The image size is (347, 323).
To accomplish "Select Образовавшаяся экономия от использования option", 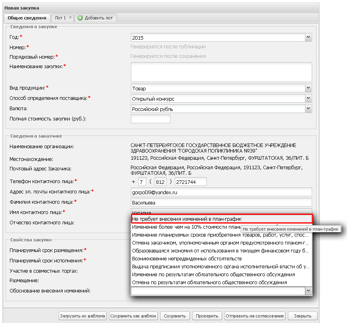I will click(x=222, y=250).
